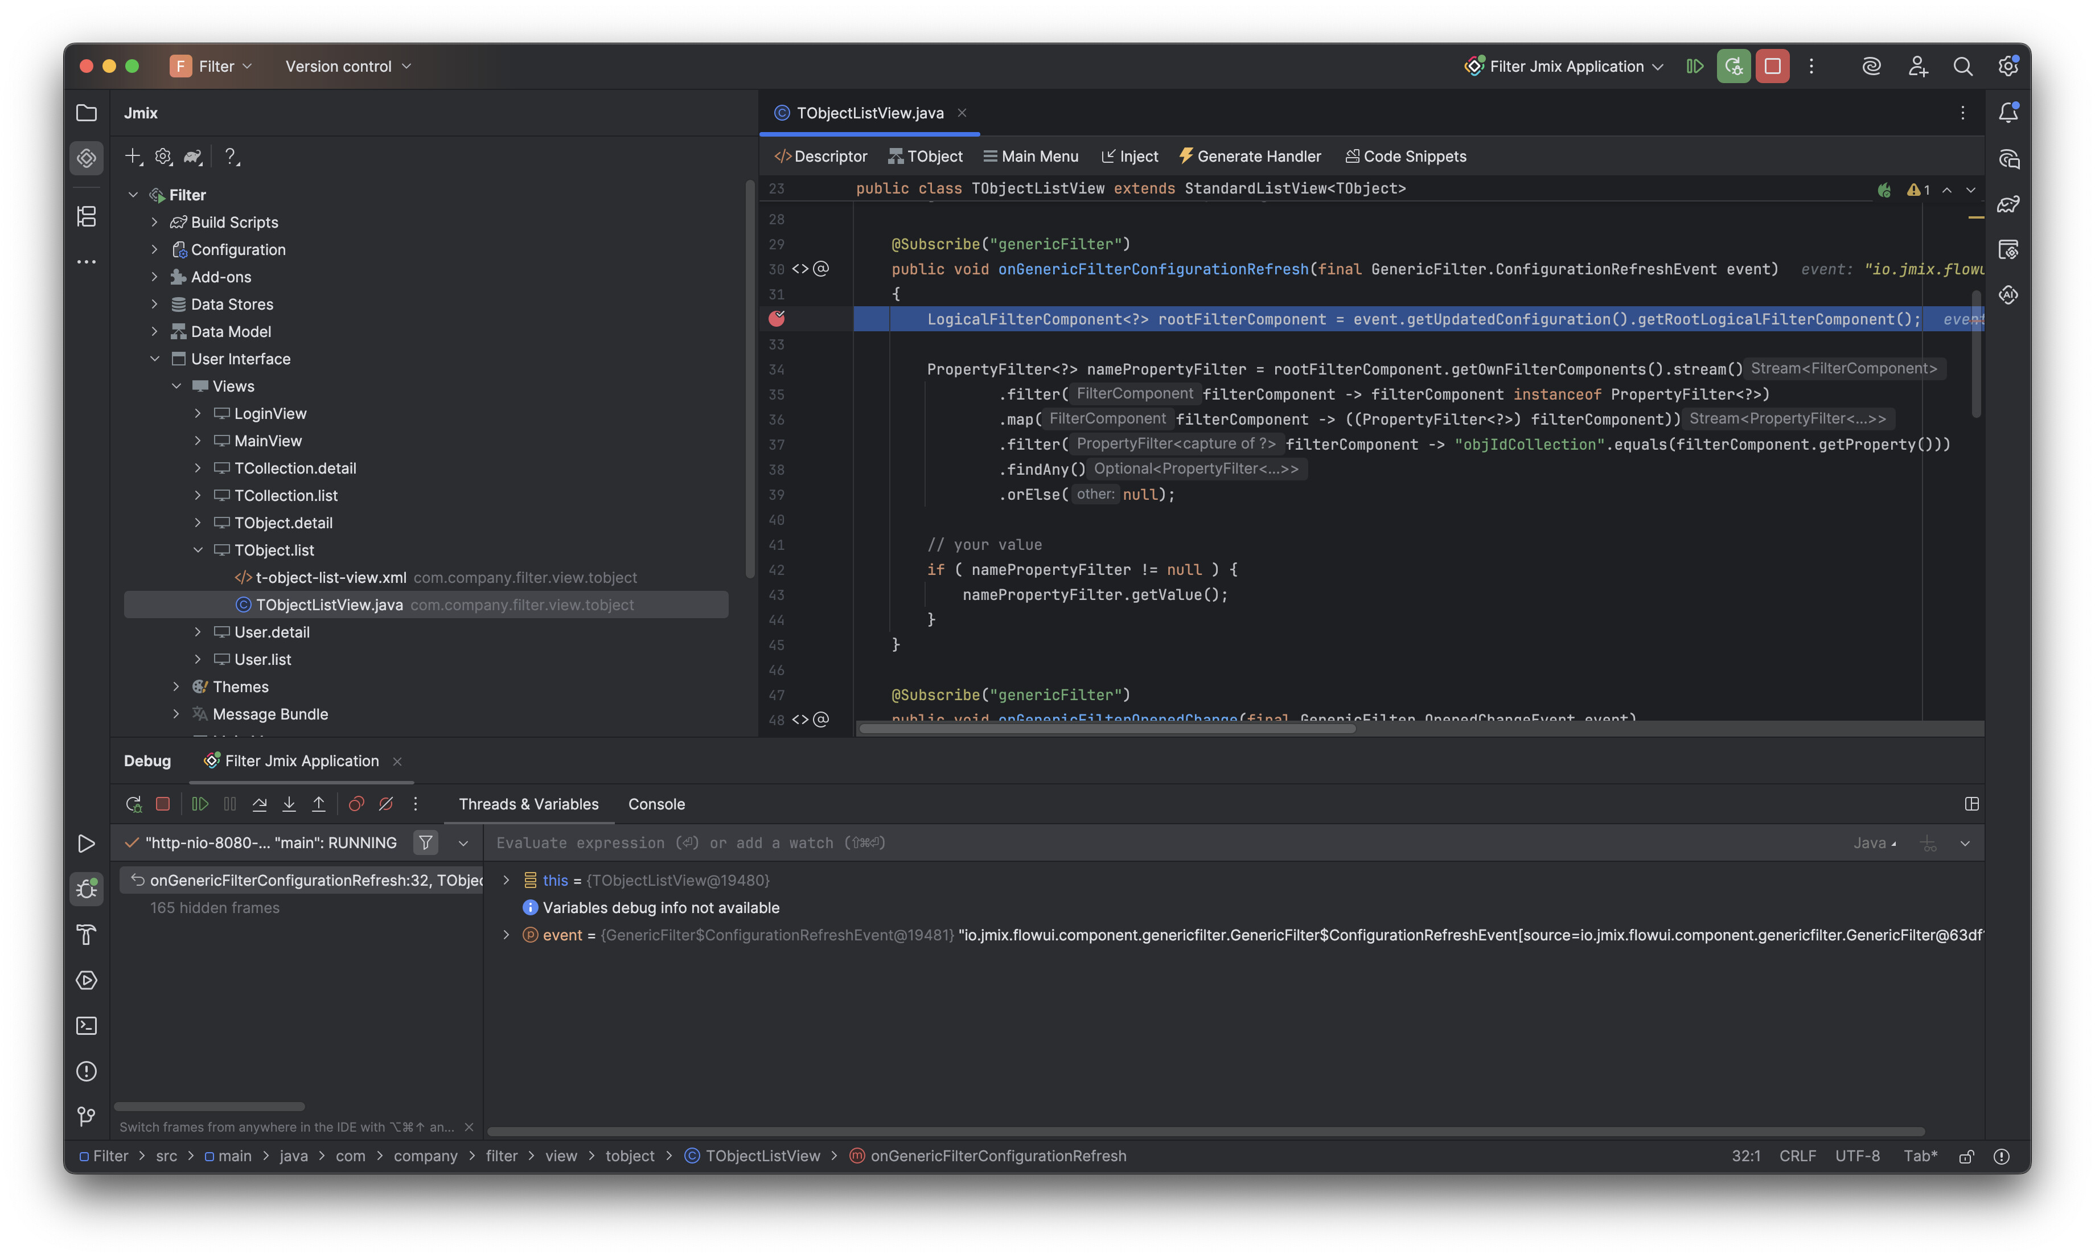Select the onGenericFilterConfigurationRefresh:32 stack frame

301,880
